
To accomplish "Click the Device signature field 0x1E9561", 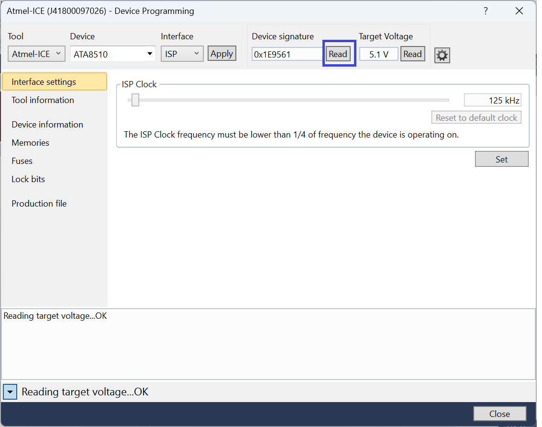I will [288, 54].
